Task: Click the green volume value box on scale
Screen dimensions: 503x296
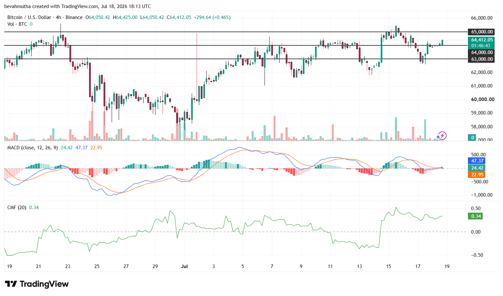Action: click(x=472, y=138)
